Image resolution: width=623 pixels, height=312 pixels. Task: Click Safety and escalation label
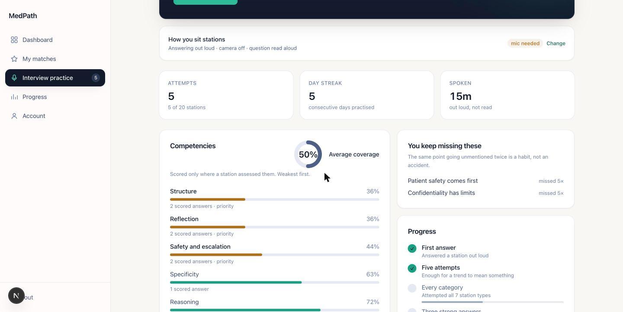coord(200,247)
